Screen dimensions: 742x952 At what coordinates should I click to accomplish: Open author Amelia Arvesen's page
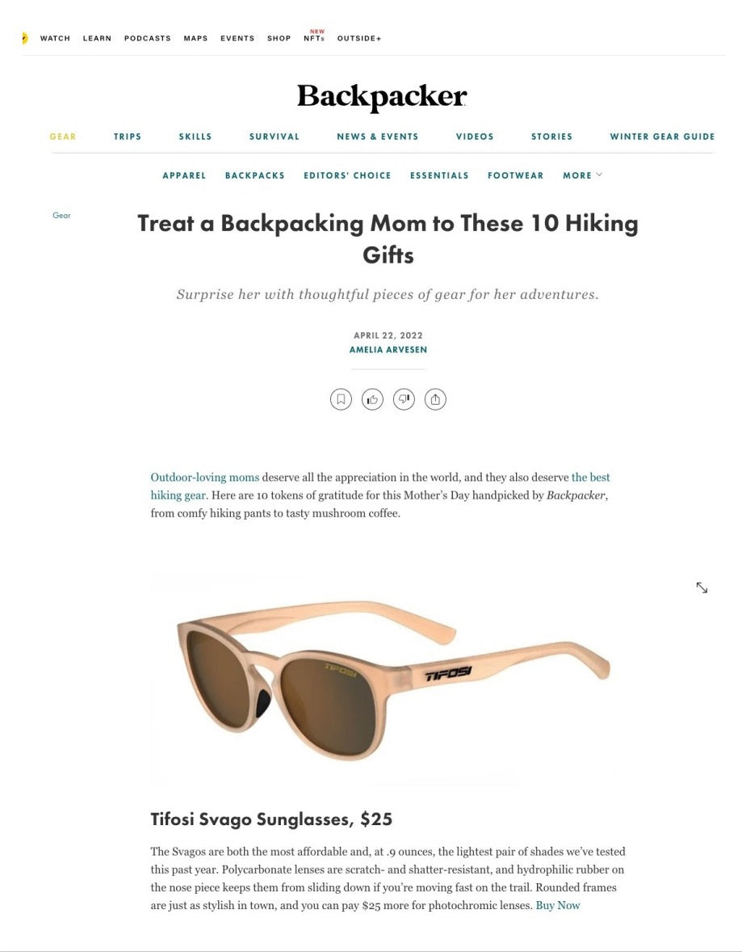[x=388, y=350]
